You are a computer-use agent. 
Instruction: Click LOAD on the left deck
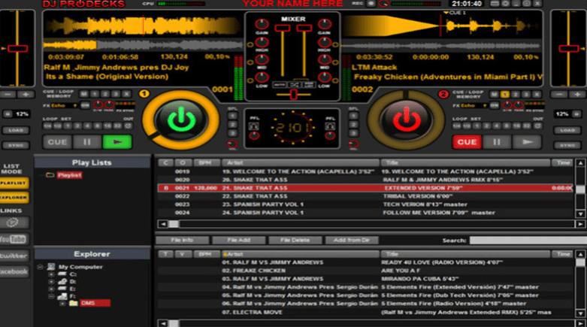tap(16, 130)
